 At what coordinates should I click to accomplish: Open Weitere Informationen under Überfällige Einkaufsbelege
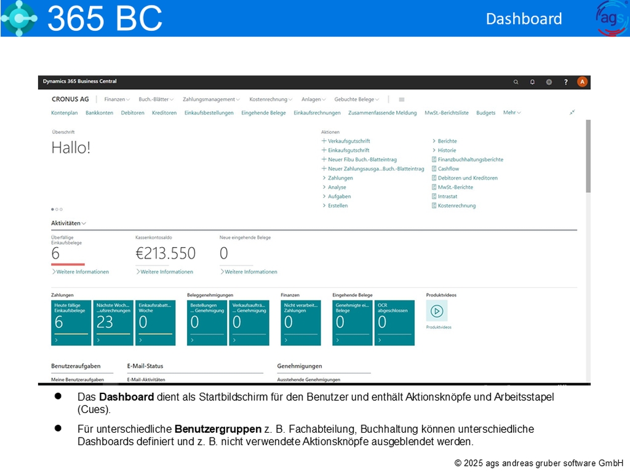[x=81, y=272]
